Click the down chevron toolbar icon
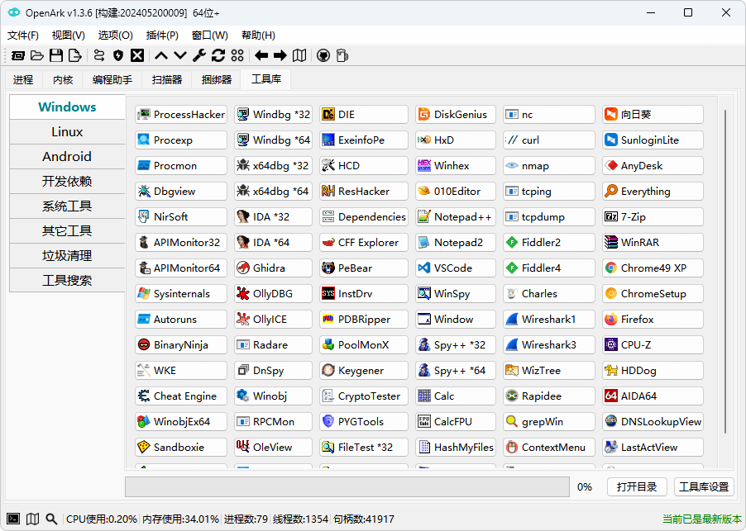The width and height of the screenshot is (746, 531). coord(179,55)
